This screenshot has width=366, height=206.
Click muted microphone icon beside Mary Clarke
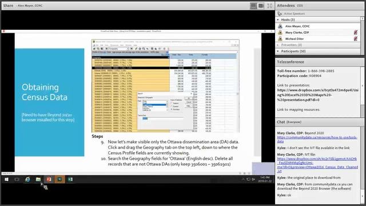click(x=356, y=33)
